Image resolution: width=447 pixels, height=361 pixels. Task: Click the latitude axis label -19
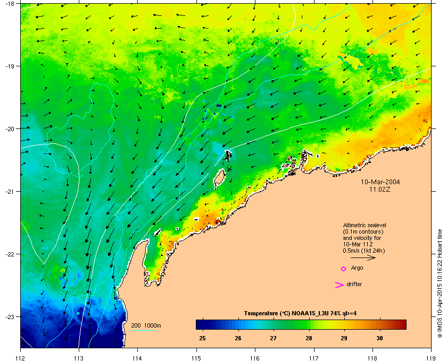[x=10, y=66]
